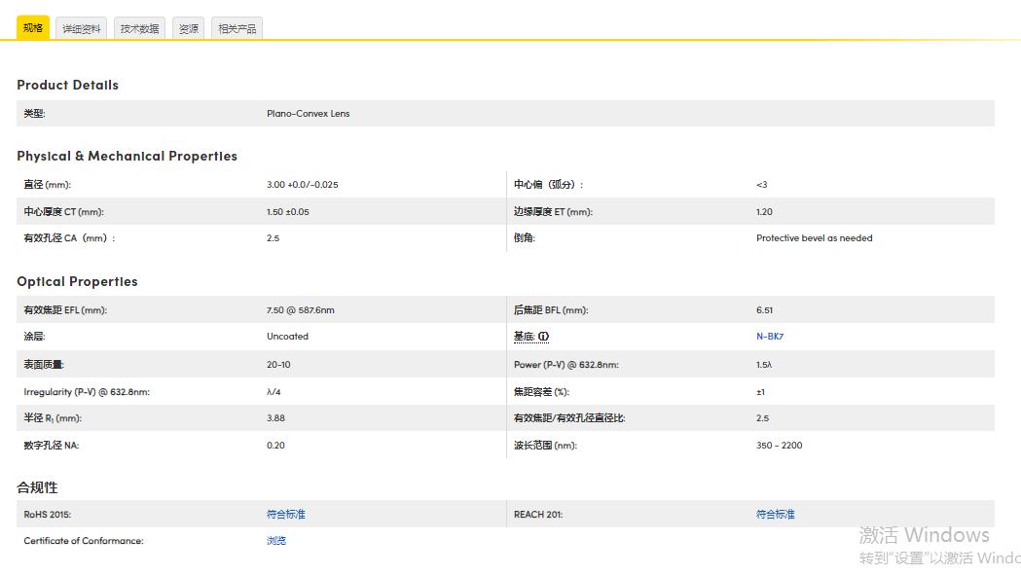This screenshot has width=1021, height=575.
Task: Click the Protective bevel as needed text
Action: 814,238
